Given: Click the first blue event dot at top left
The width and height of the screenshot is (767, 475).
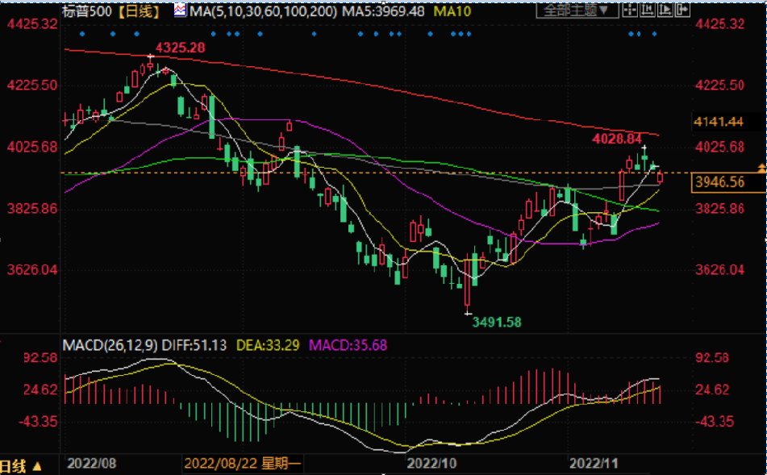Looking at the screenshot, I should click(81, 34).
